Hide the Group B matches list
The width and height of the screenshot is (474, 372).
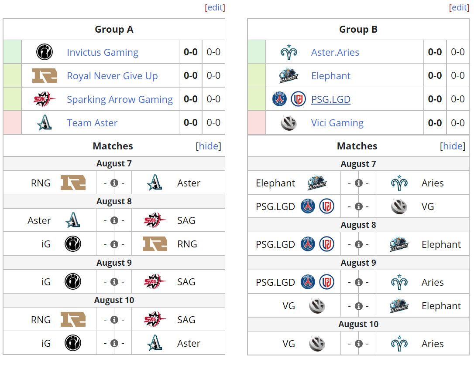click(453, 146)
